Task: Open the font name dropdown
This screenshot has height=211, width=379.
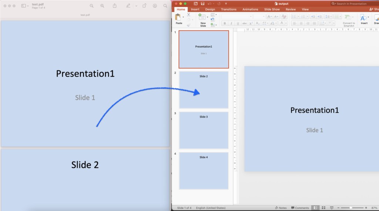Action: point(251,17)
